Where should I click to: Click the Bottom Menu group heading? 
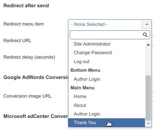[85, 70]
